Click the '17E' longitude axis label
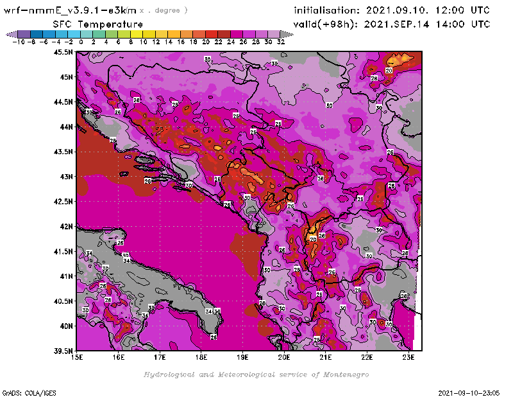 [160, 357]
